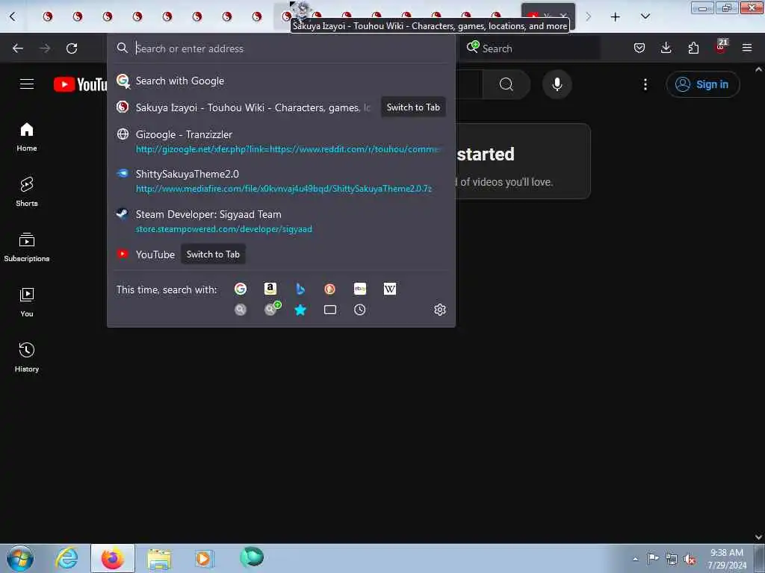Open Shorts in the YouTube sidebar

click(x=27, y=192)
